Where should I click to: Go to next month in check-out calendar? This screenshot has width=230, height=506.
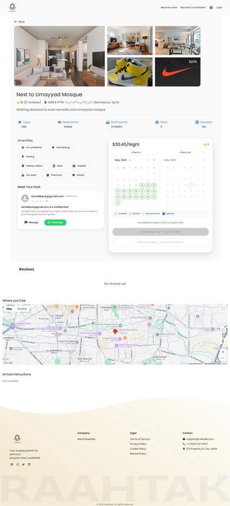point(203,160)
